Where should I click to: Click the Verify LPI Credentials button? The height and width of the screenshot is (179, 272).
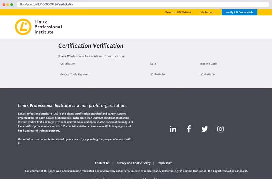[x=239, y=12]
